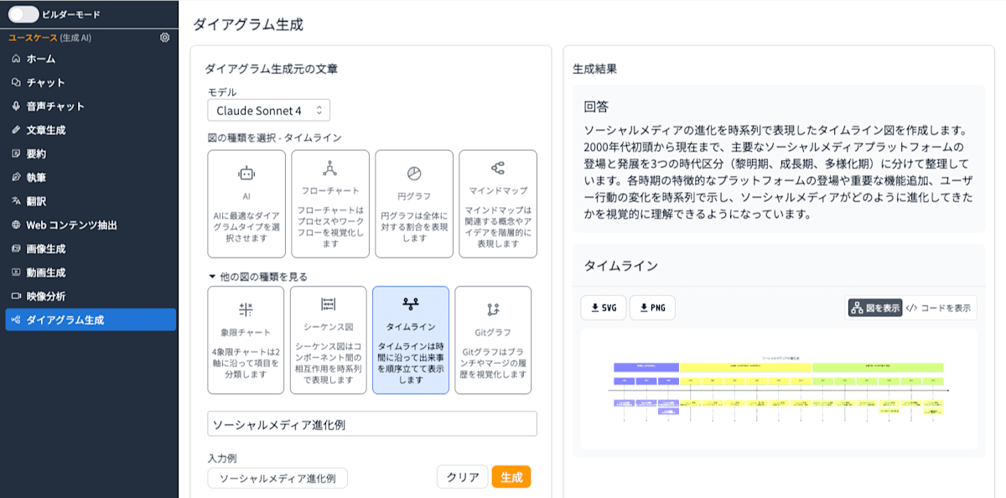
Task: Click the 映像分析 camera icon
Action: click(x=16, y=296)
